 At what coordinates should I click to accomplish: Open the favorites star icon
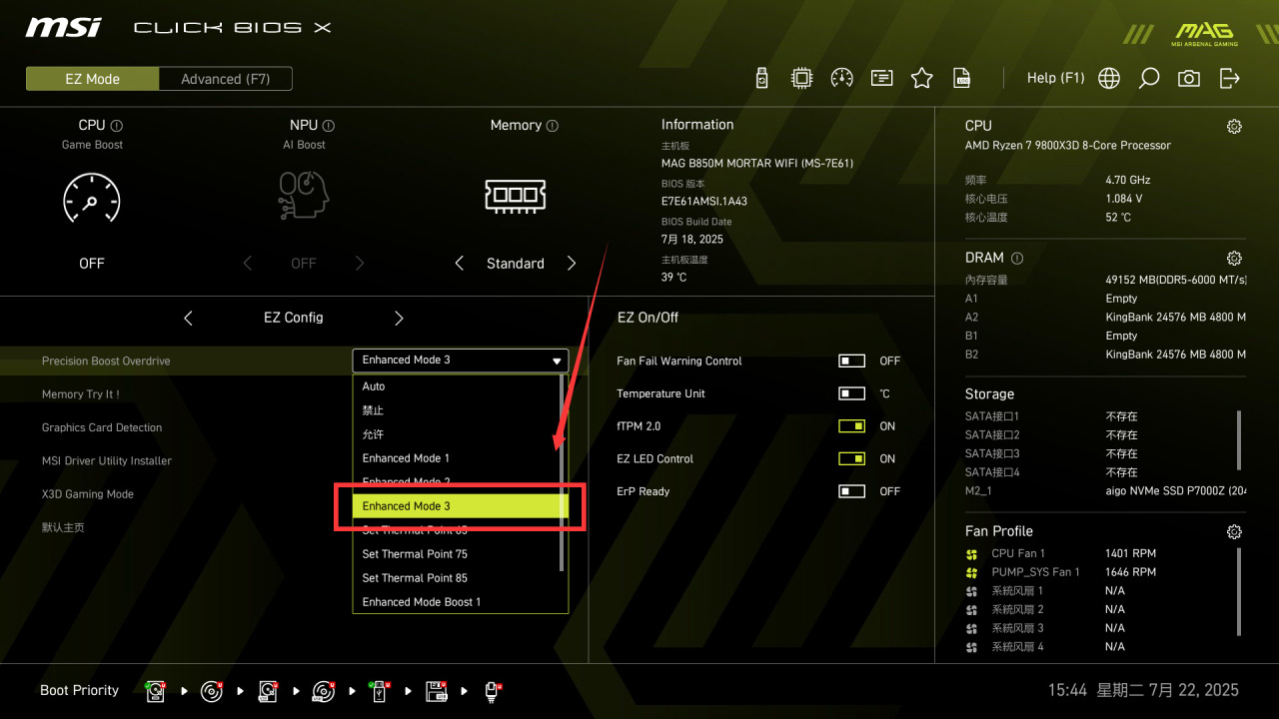[x=921, y=78]
